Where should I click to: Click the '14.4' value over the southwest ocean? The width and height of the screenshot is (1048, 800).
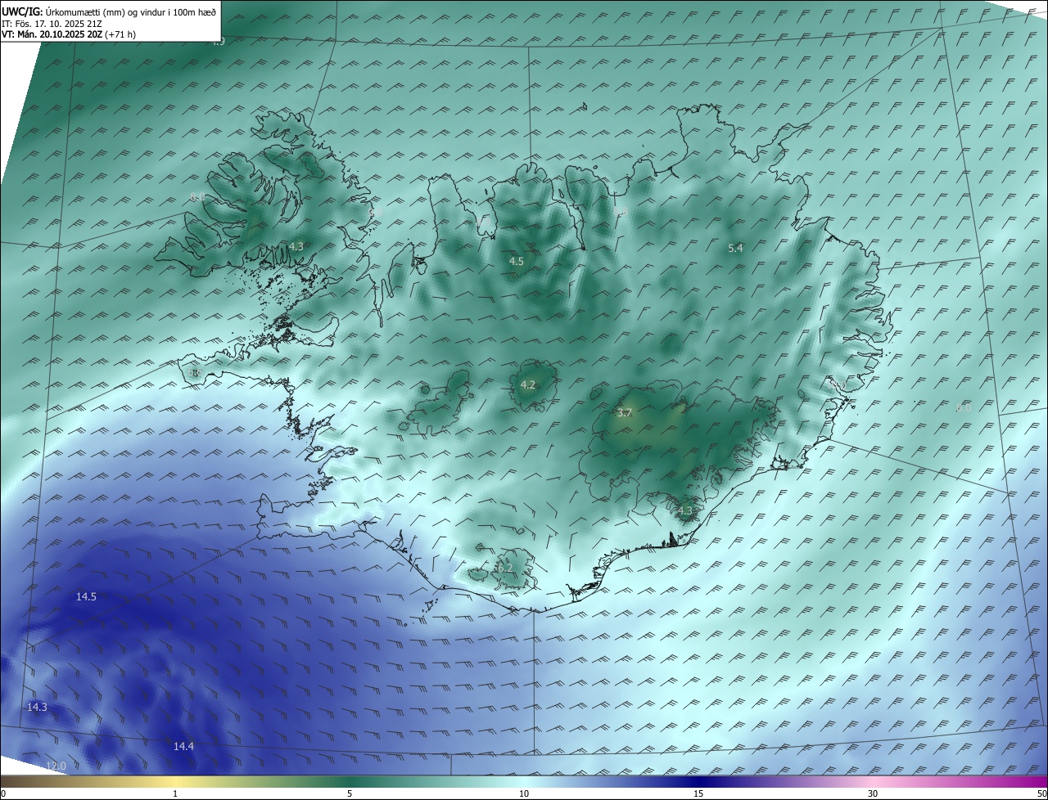pyautogui.click(x=183, y=746)
